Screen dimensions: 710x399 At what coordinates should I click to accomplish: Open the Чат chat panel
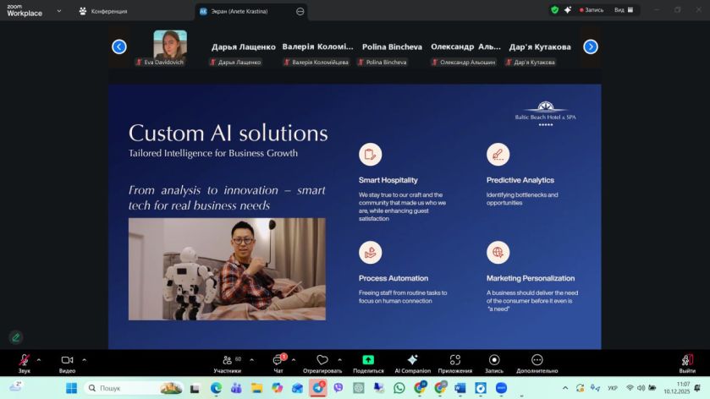click(278, 363)
